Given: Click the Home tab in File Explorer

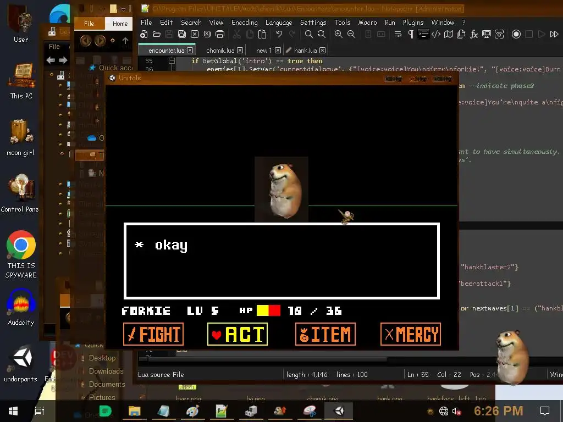Looking at the screenshot, I should click(x=120, y=24).
